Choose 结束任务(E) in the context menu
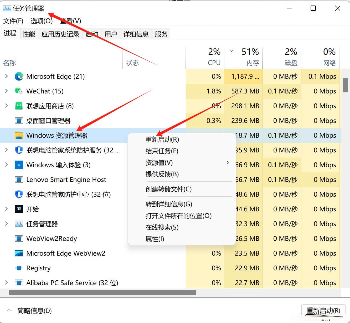The image size is (350, 323). click(x=182, y=151)
